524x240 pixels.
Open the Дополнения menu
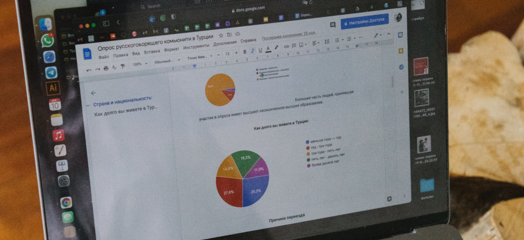pos(224,44)
